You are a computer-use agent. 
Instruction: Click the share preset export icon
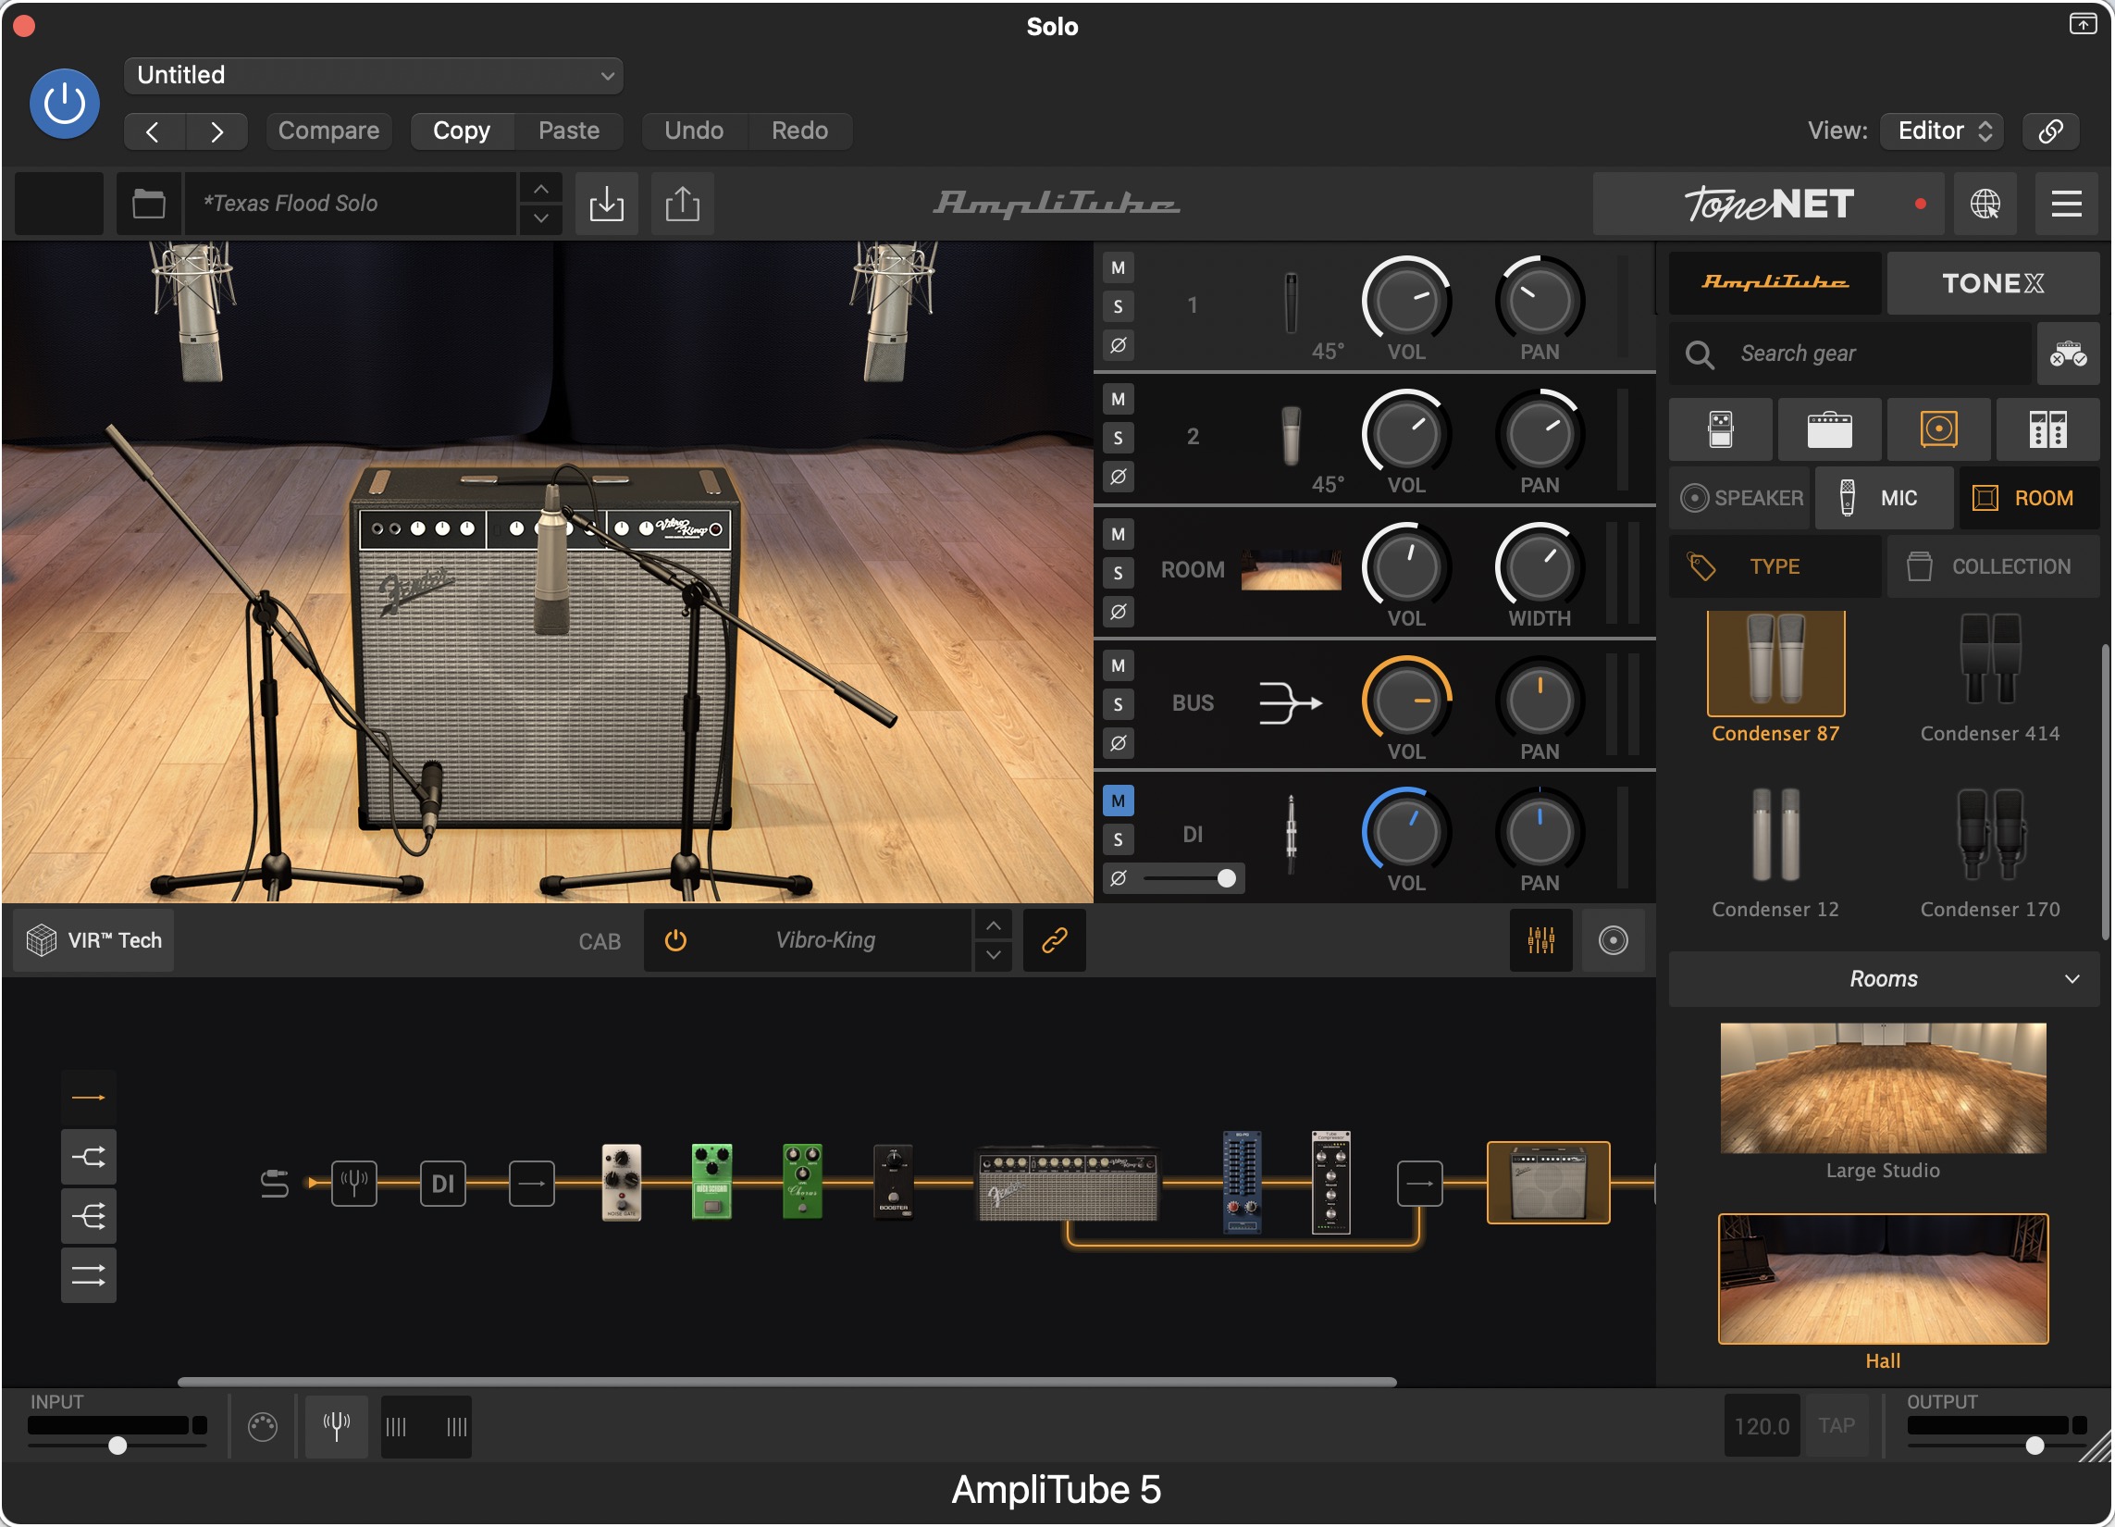click(682, 204)
